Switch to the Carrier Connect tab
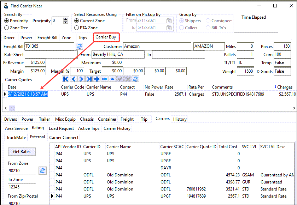297x205 pixels. [x=64, y=138]
